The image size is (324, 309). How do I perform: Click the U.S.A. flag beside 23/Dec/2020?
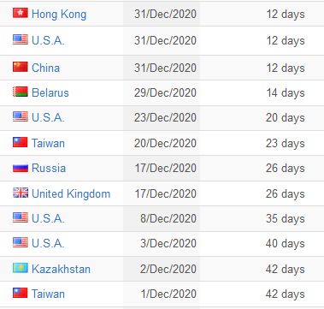(21, 116)
